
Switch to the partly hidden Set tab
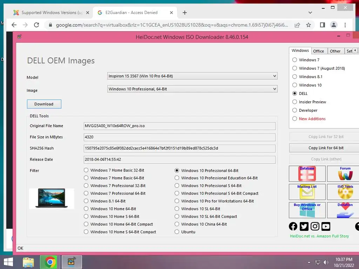(x=349, y=51)
